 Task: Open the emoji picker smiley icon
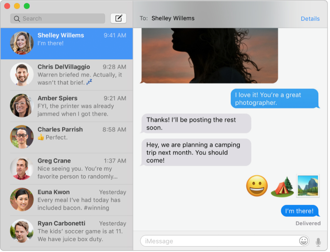click(303, 241)
